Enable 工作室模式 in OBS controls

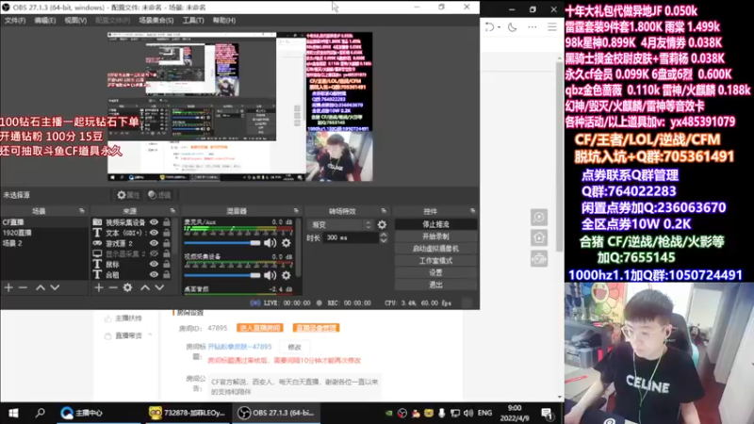pyautogui.click(x=435, y=261)
